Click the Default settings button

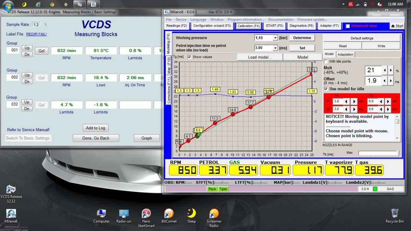coord(362,38)
